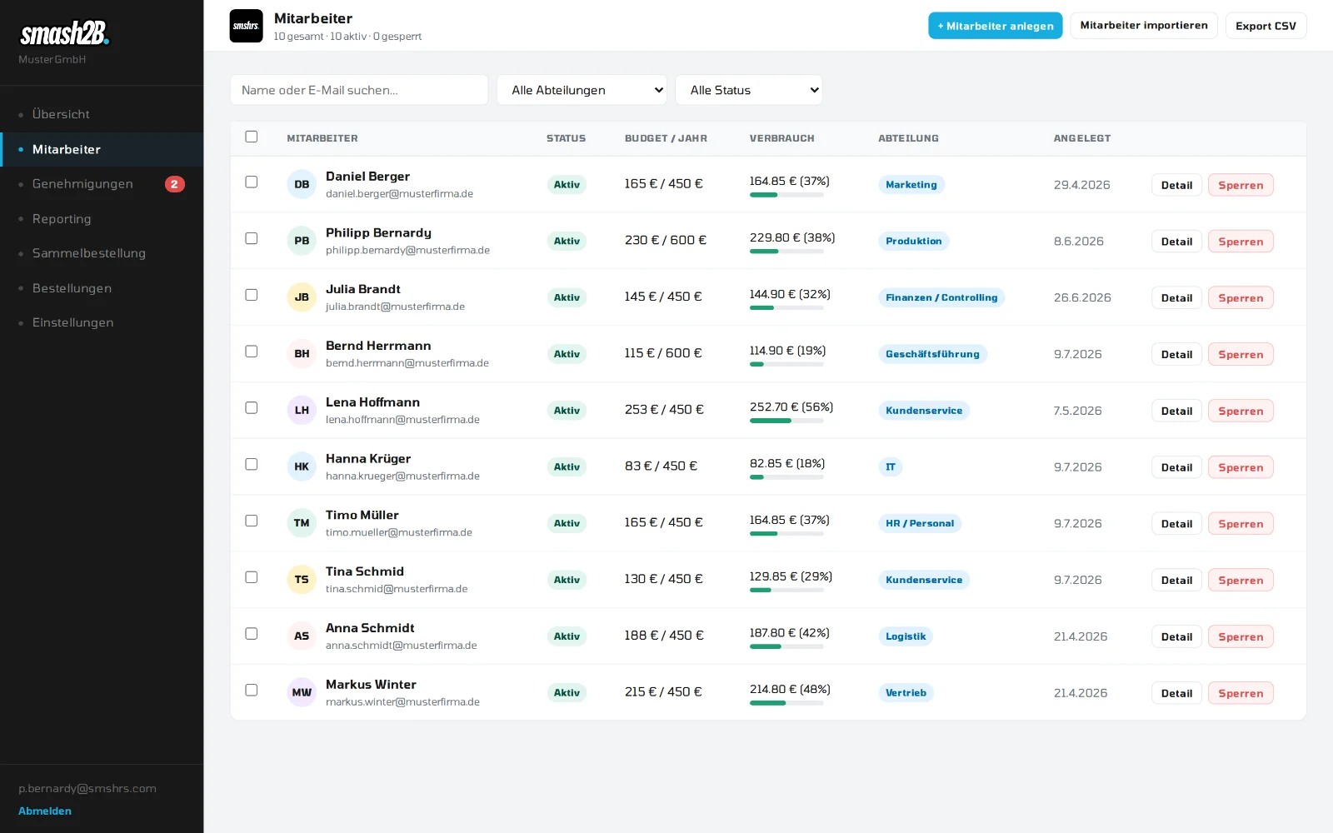Select Daniel Berger's row checkbox
Screen dimensions: 1333x833
[252, 182]
